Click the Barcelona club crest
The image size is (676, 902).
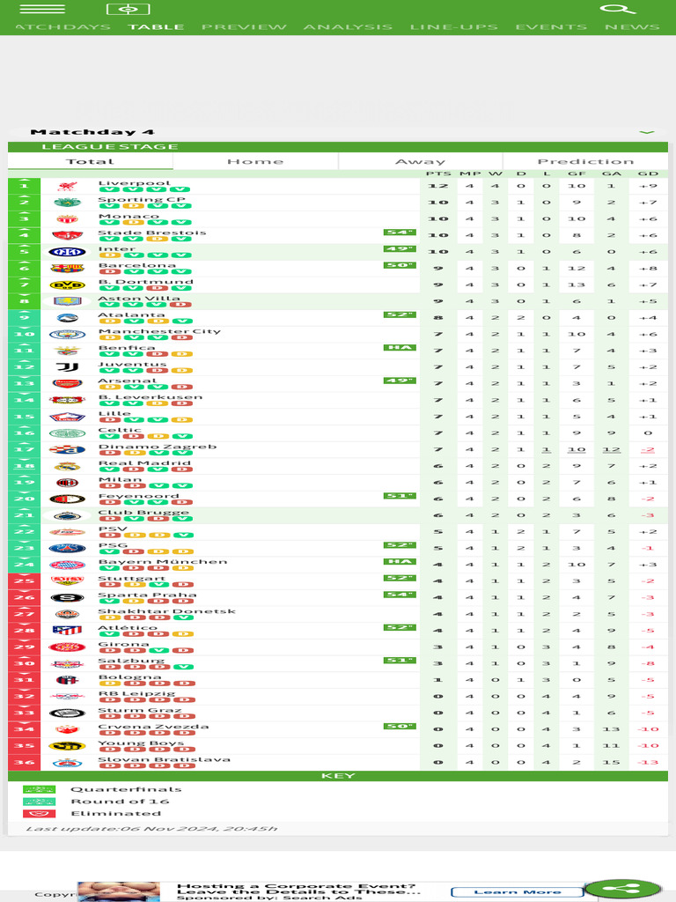coord(67,268)
